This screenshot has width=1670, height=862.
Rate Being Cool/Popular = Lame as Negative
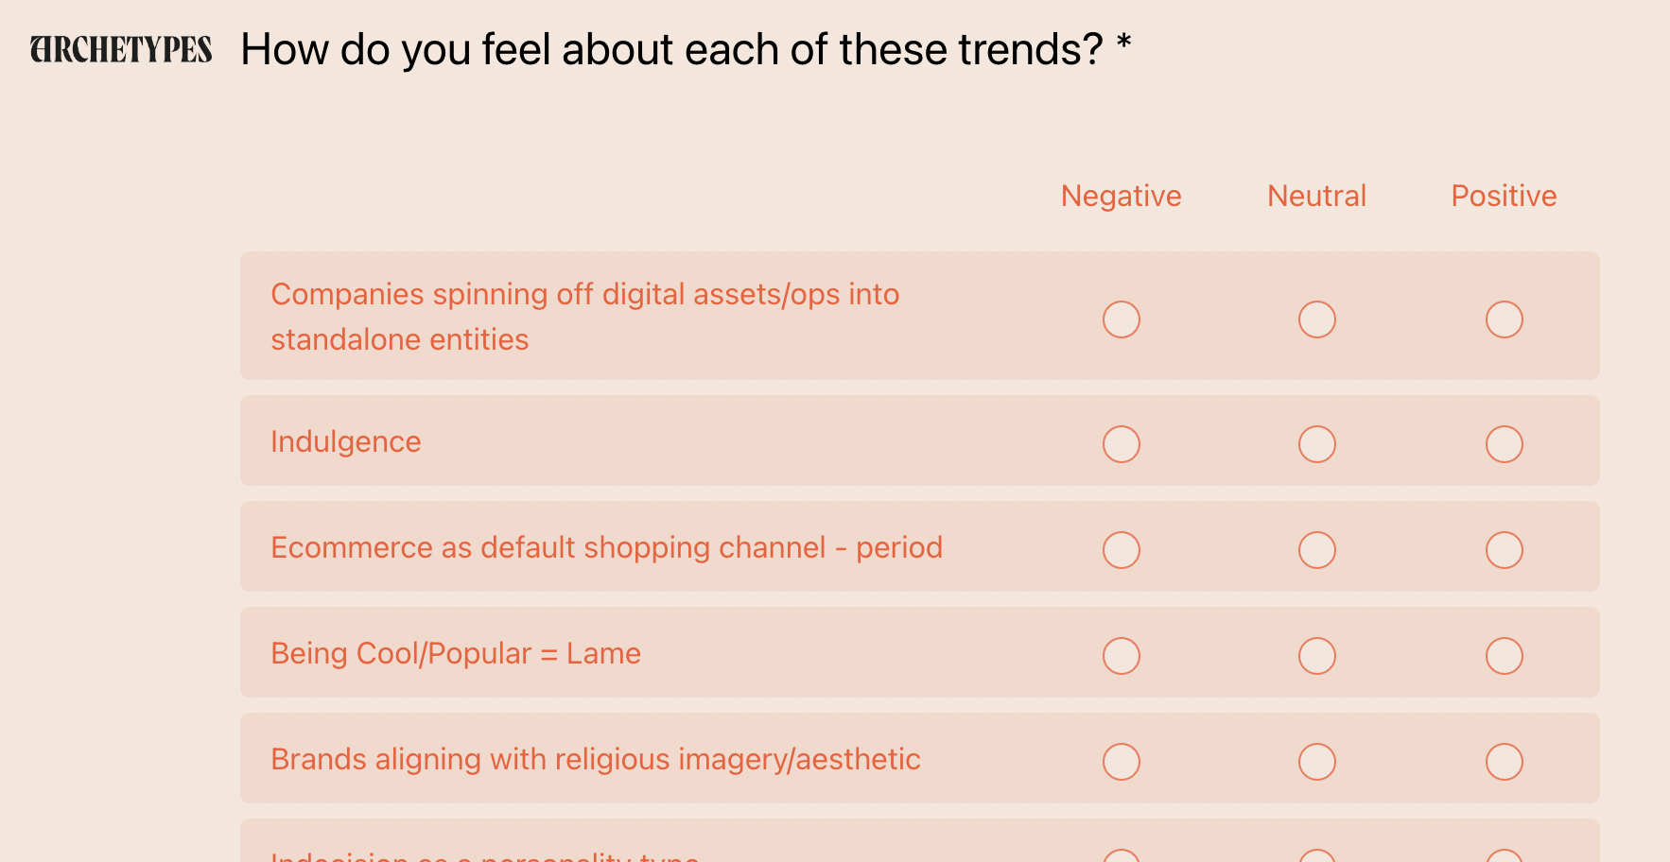[1122, 656]
